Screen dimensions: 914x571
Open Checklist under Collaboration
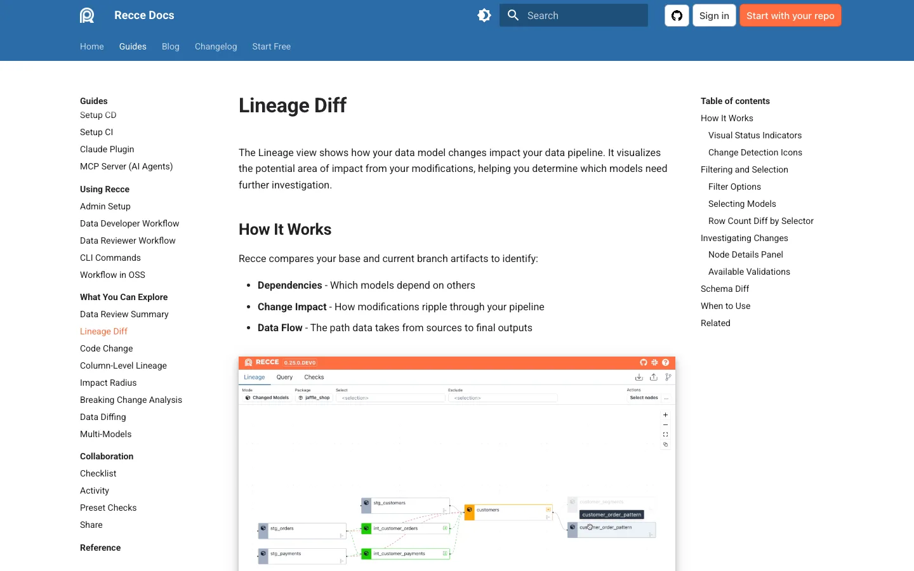point(98,473)
